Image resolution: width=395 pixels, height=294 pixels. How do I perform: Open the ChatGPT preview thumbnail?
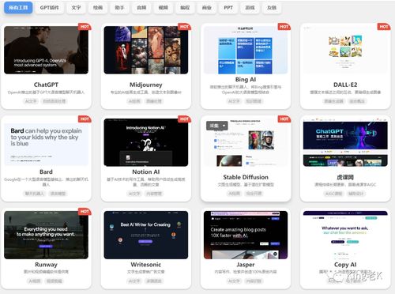[46, 50]
